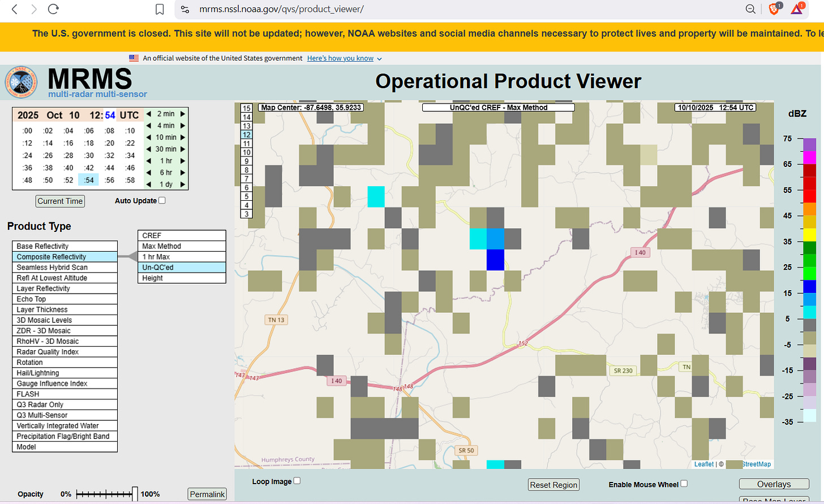Enable the Auto Update checkbox
The image size is (824, 504).
click(x=162, y=200)
